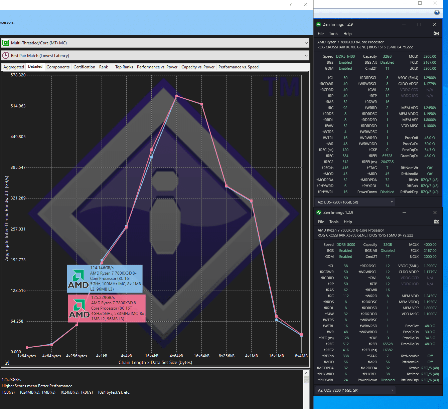Switch to the Rank tab

click(104, 67)
